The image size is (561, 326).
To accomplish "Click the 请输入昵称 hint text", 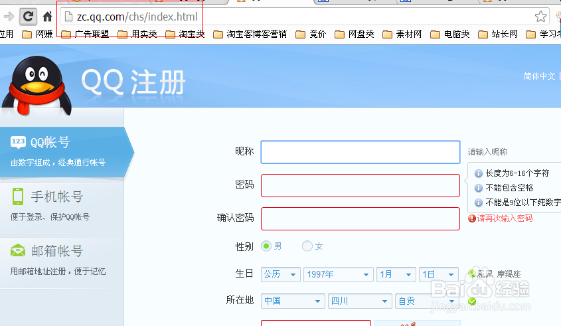I will pos(488,152).
